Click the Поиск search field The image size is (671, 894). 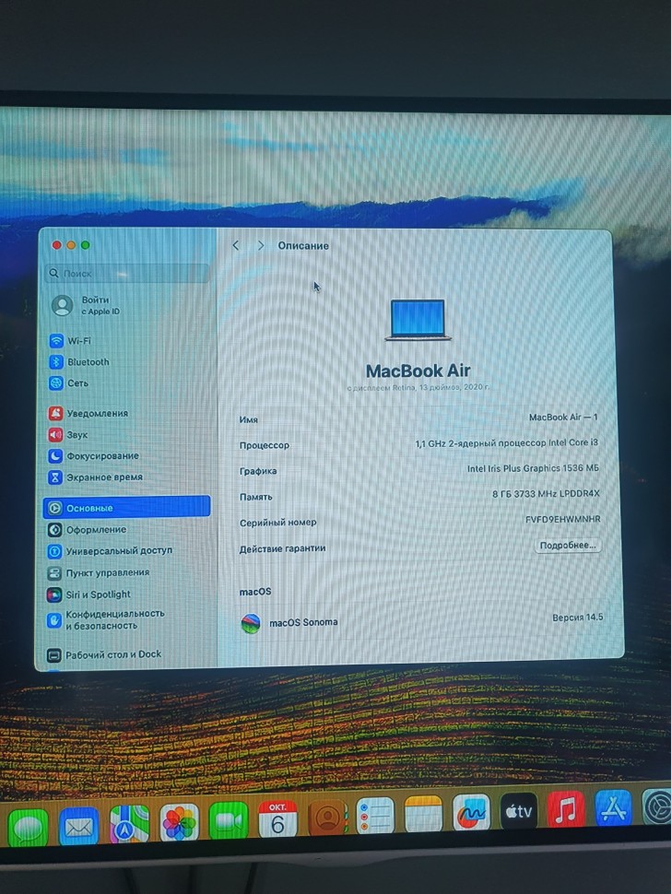click(128, 273)
